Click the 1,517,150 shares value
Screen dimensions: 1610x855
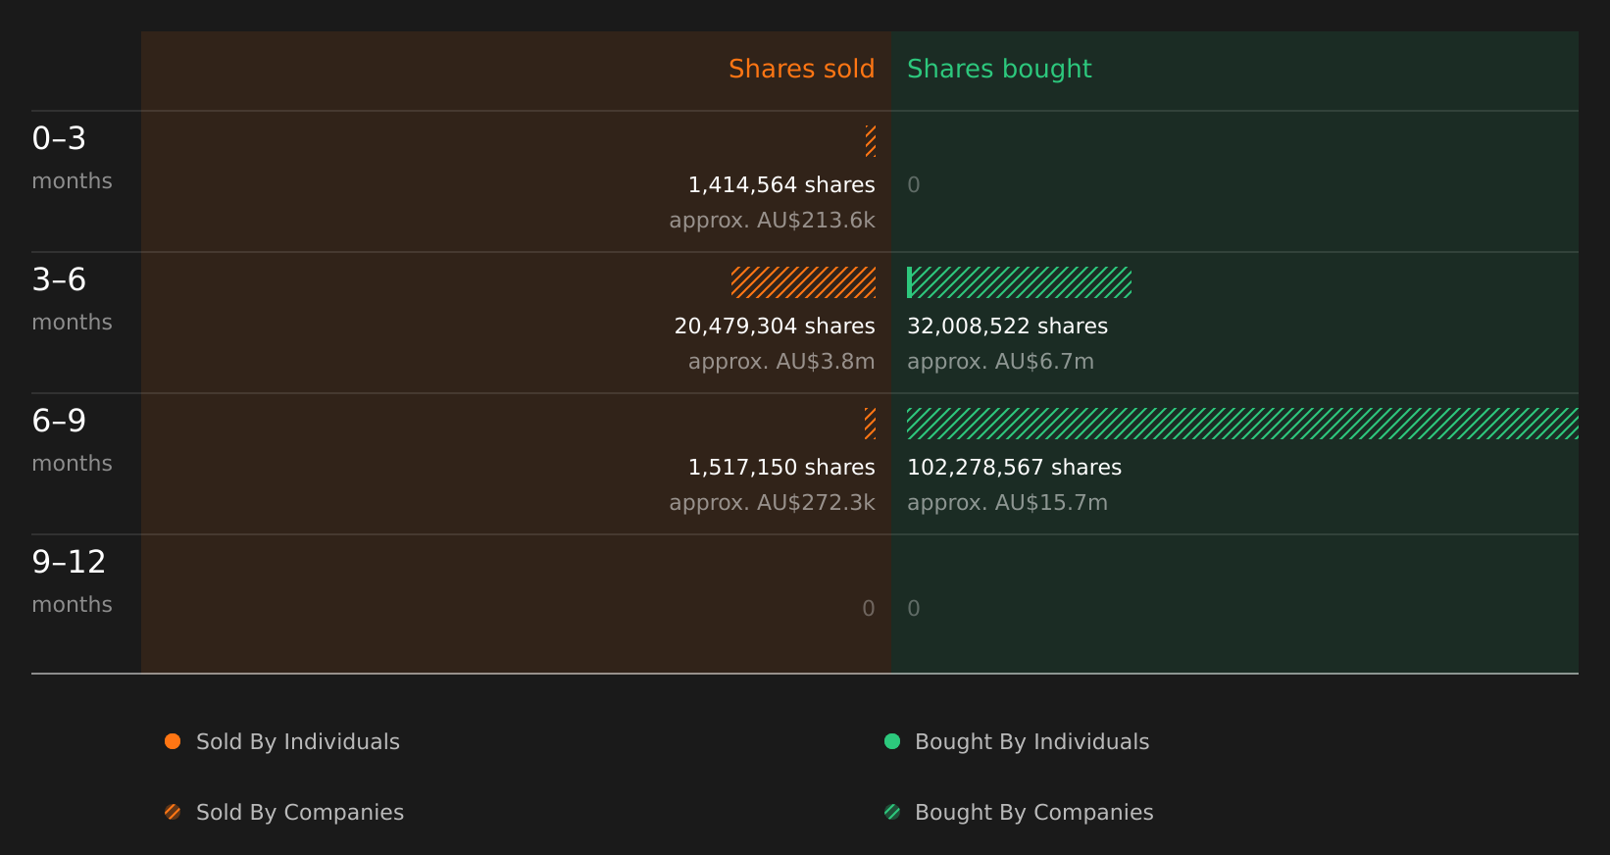pos(781,468)
